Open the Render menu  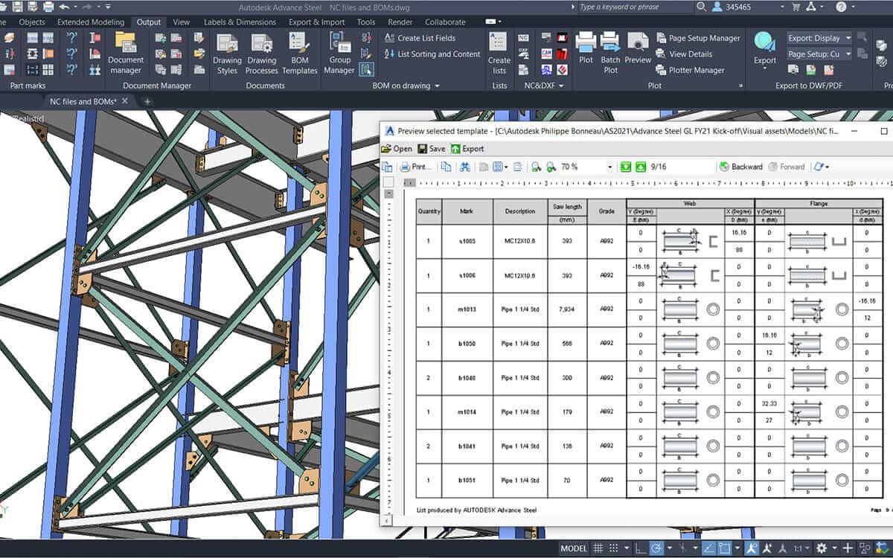click(400, 22)
